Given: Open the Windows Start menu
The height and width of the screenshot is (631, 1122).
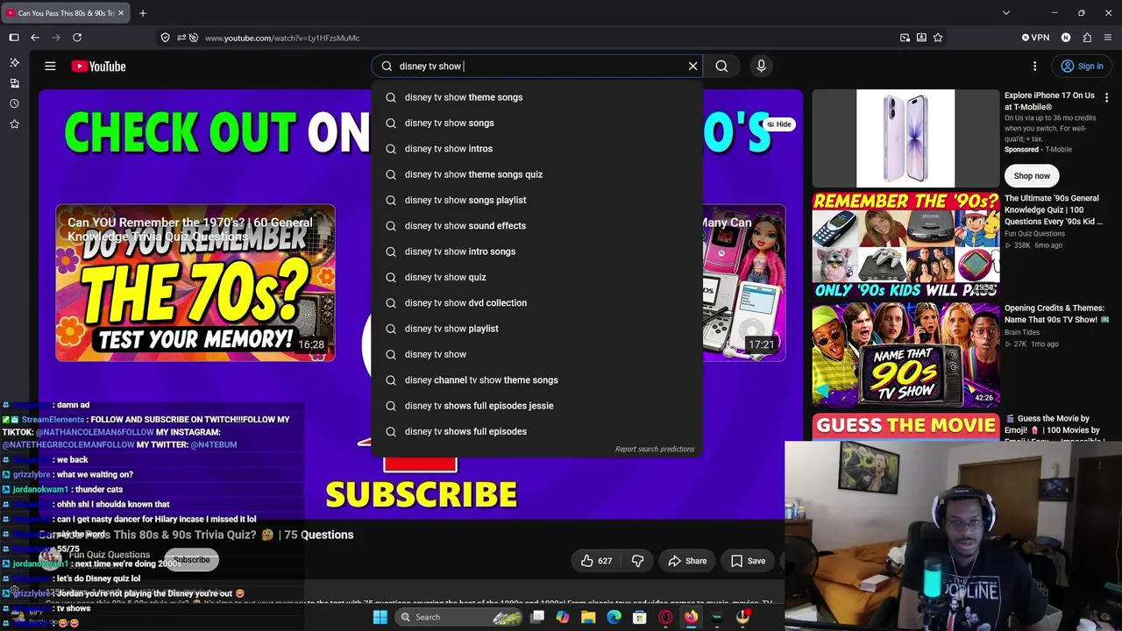Looking at the screenshot, I should (x=380, y=617).
